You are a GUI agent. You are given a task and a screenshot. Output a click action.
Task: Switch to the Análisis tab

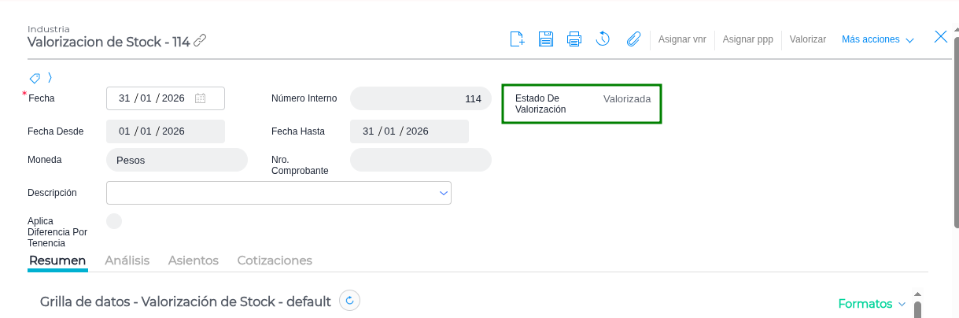pyautogui.click(x=127, y=261)
